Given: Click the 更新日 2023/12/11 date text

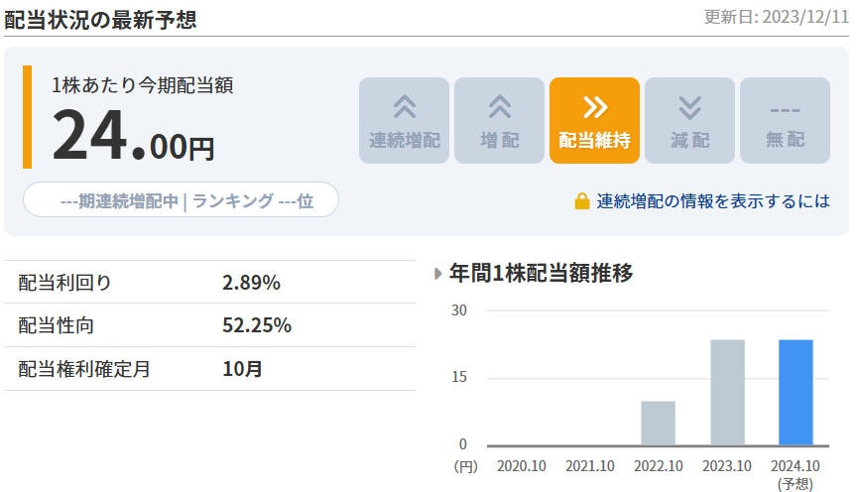Looking at the screenshot, I should point(776,17).
